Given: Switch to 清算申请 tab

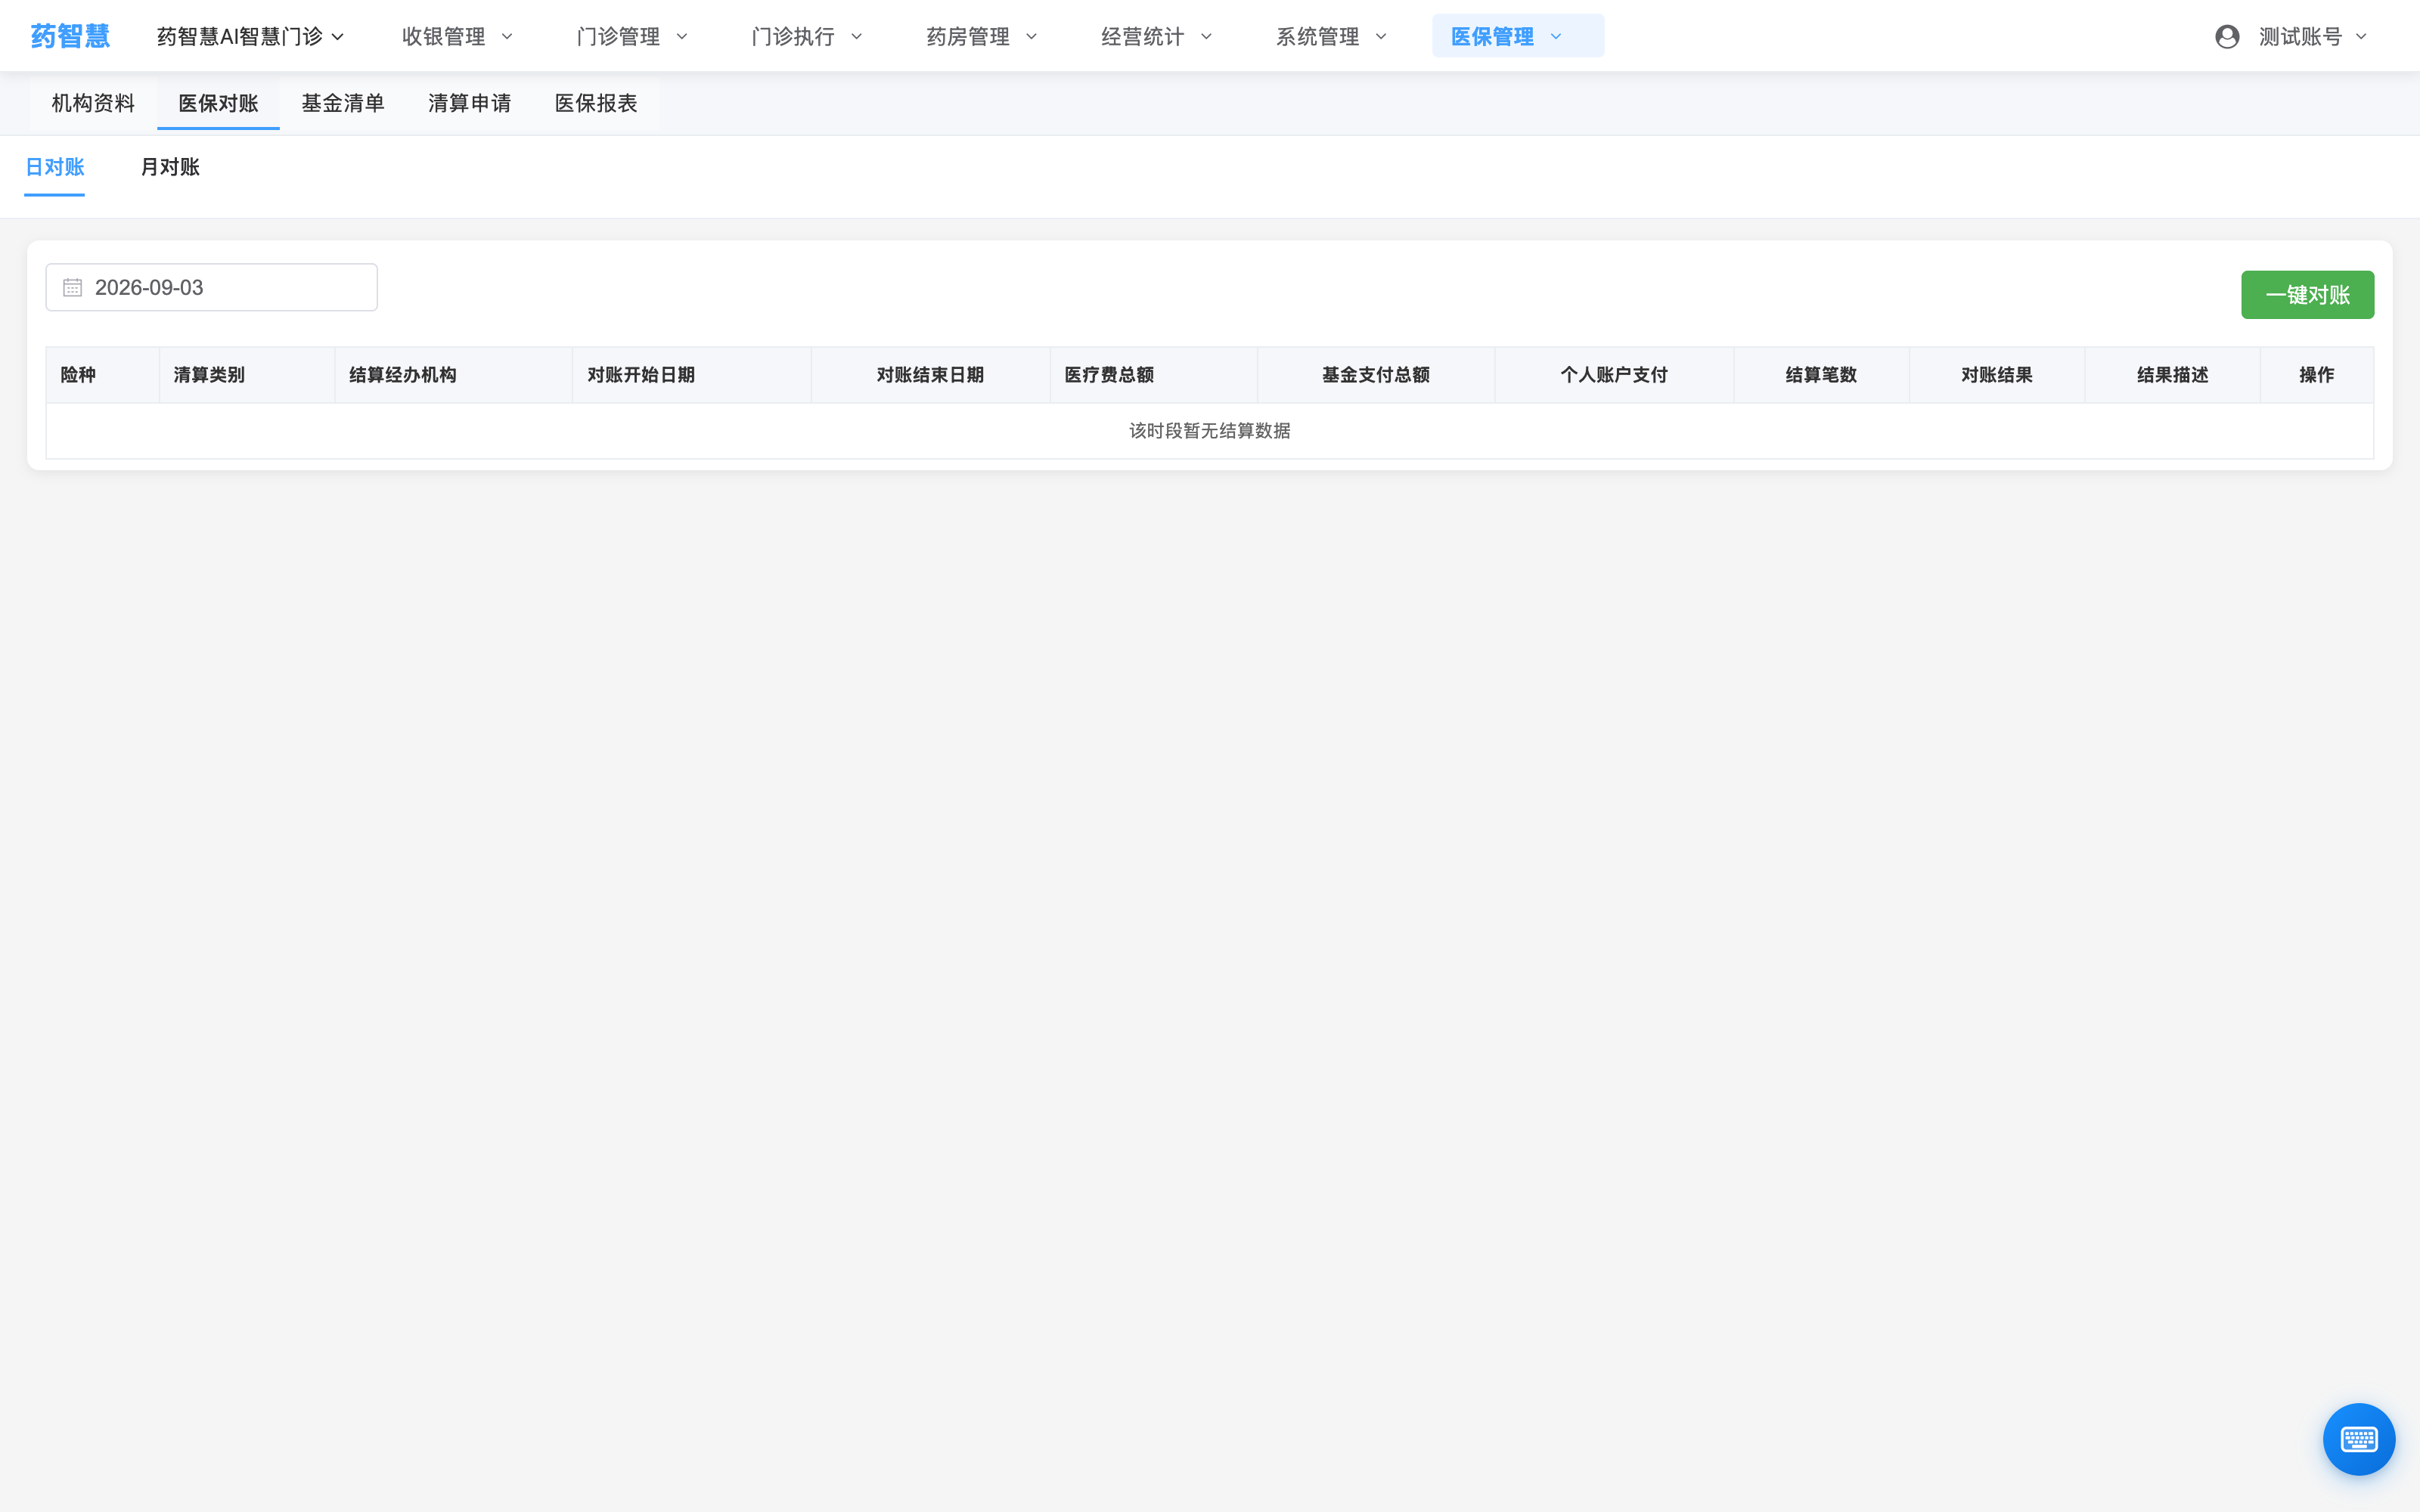Looking at the screenshot, I should (469, 103).
